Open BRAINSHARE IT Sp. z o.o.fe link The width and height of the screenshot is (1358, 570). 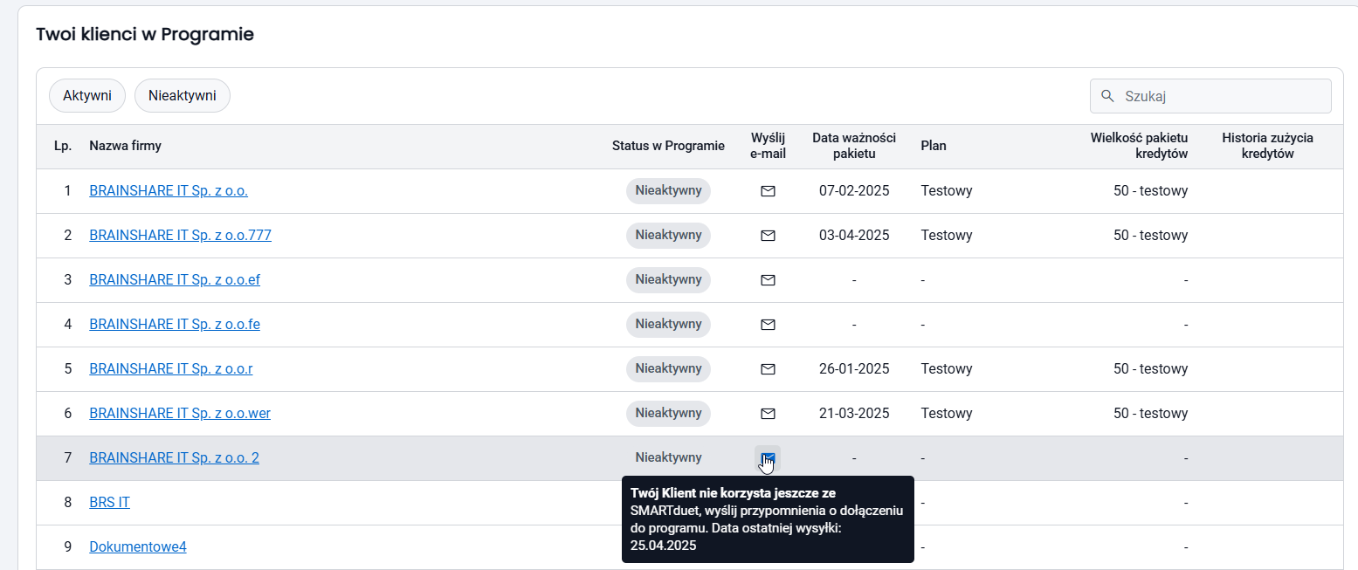(175, 324)
